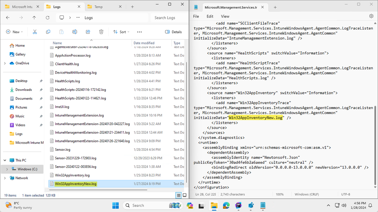The height and width of the screenshot is (212, 378).
Task: Switch to details view layout icon
Action: tap(179, 195)
